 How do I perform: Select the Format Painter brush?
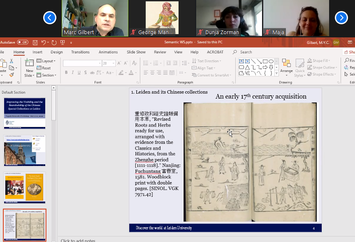[x=12, y=75]
